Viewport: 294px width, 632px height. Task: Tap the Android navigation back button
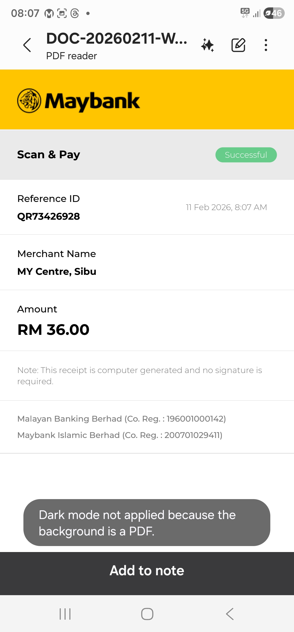(230, 614)
